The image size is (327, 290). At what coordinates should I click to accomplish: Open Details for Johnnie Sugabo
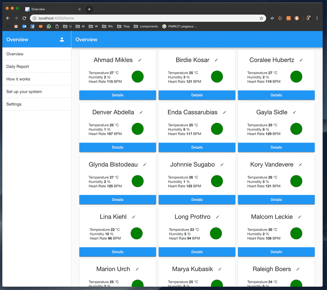[197, 199]
